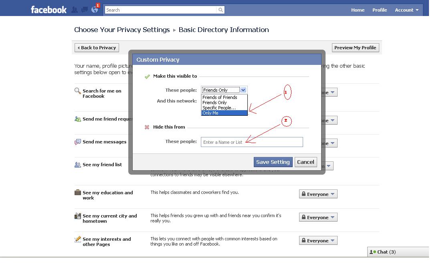The height and width of the screenshot is (280, 437).
Task: Select Friends of Friends option
Action: pos(224,97)
